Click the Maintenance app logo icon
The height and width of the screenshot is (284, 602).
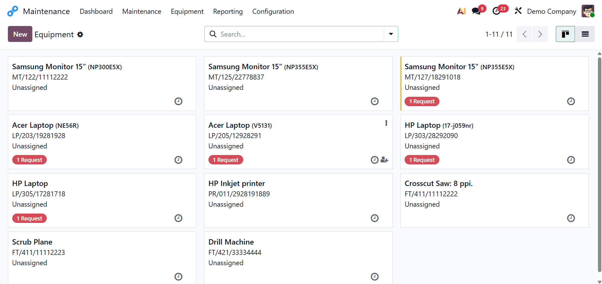(13, 11)
